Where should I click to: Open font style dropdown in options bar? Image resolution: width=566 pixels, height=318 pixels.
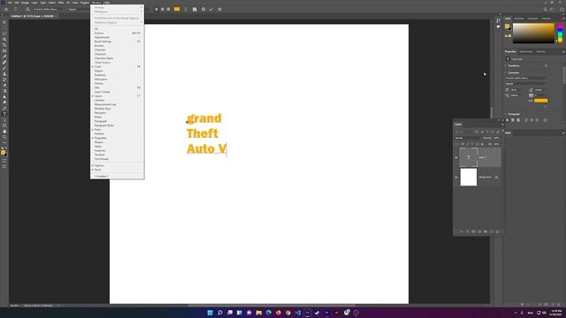[x=79, y=9]
